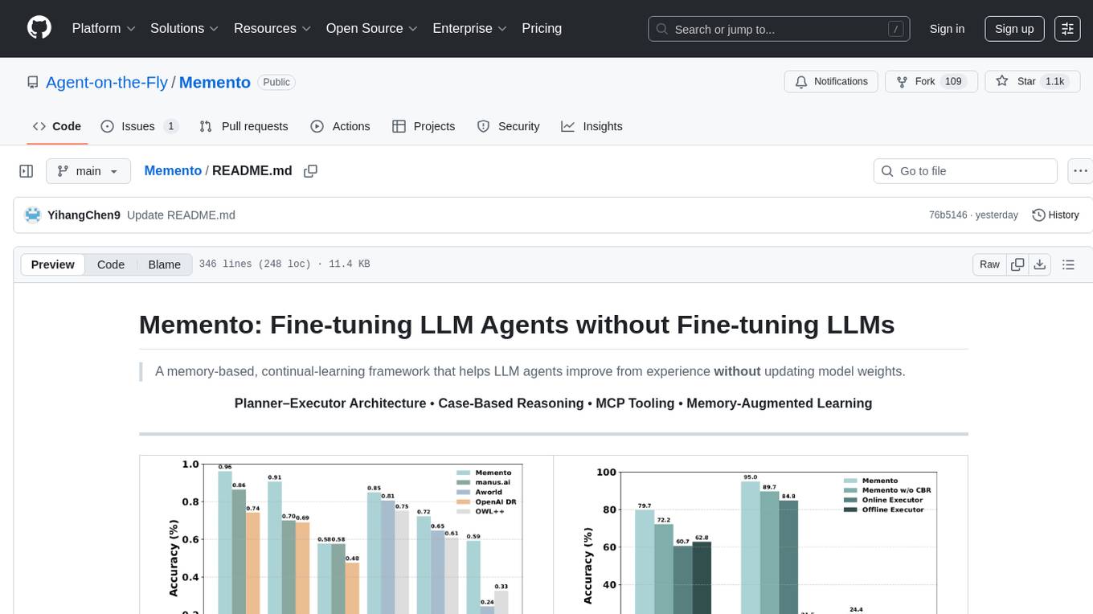
Task: Expand the Open Source menu
Action: (372, 28)
